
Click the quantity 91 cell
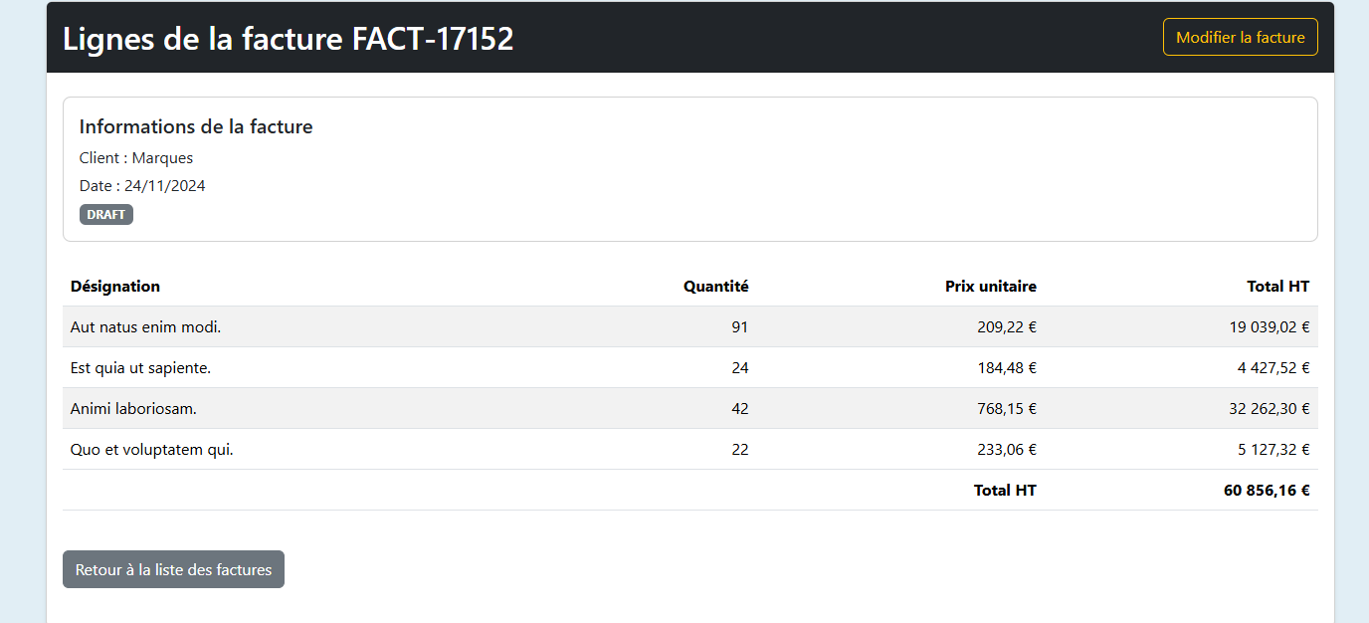pos(739,326)
